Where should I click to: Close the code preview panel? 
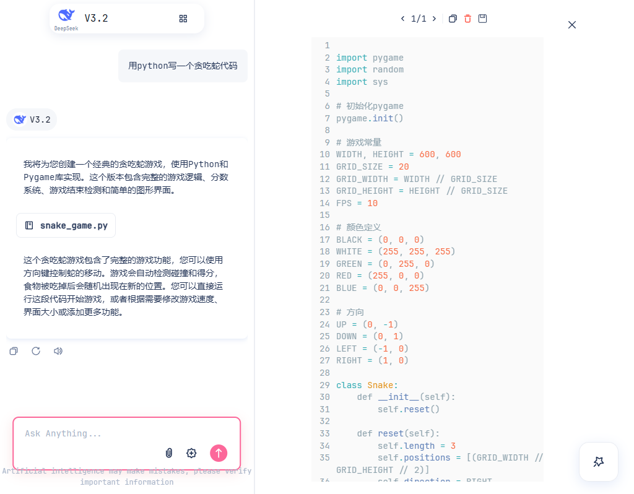pyautogui.click(x=572, y=25)
